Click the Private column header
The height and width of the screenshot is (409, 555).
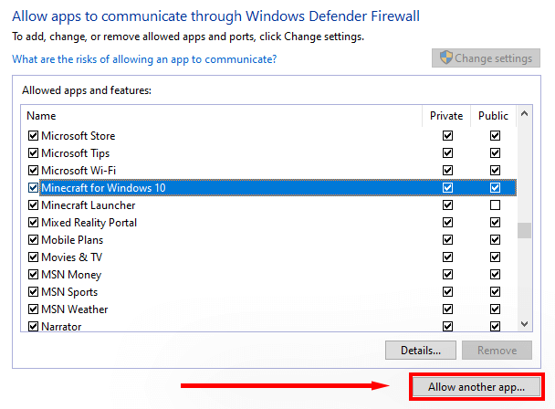tap(447, 116)
